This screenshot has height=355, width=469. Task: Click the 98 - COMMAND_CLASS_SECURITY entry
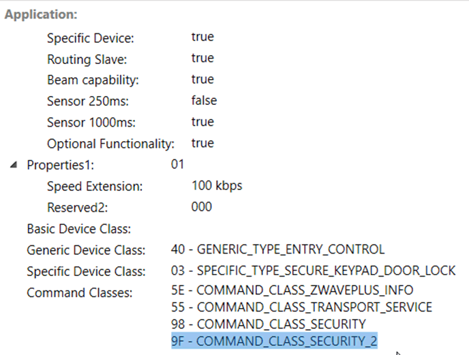pos(269,324)
